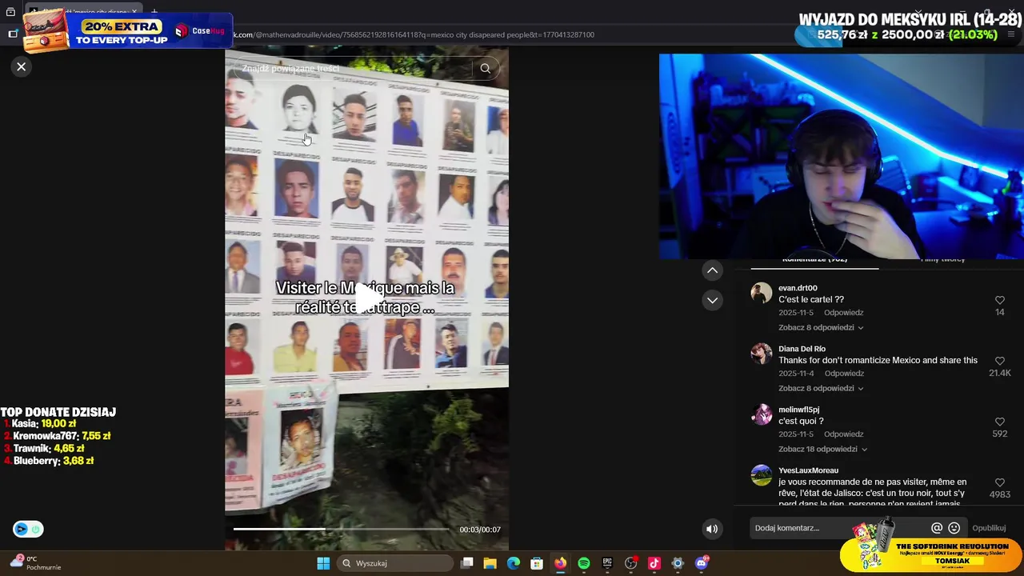
Task: Open Settings gear from the taskbar
Action: [678, 563]
